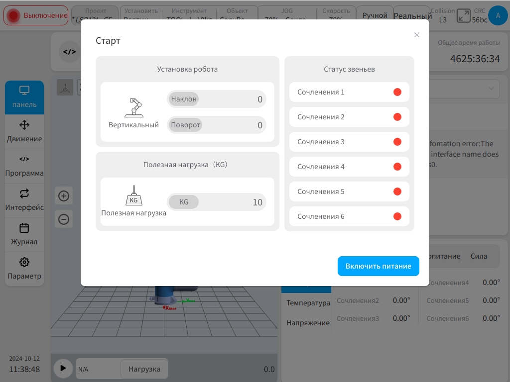Viewport: 510px width, 382px height.
Task: Click the move arrows Движение icon
Action: point(24,125)
